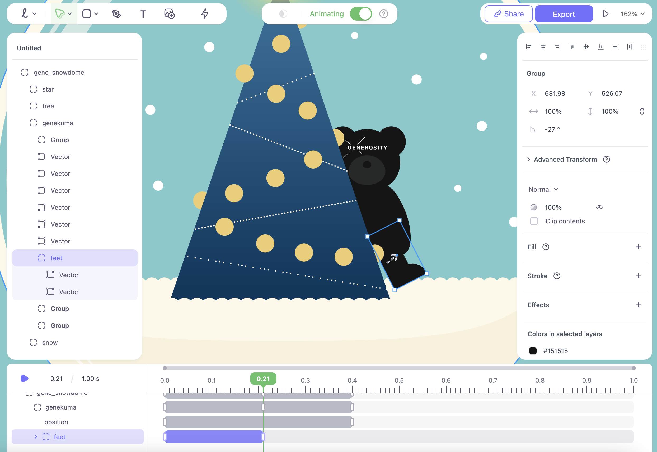
Task: Toggle the Animating switch off
Action: pyautogui.click(x=361, y=14)
